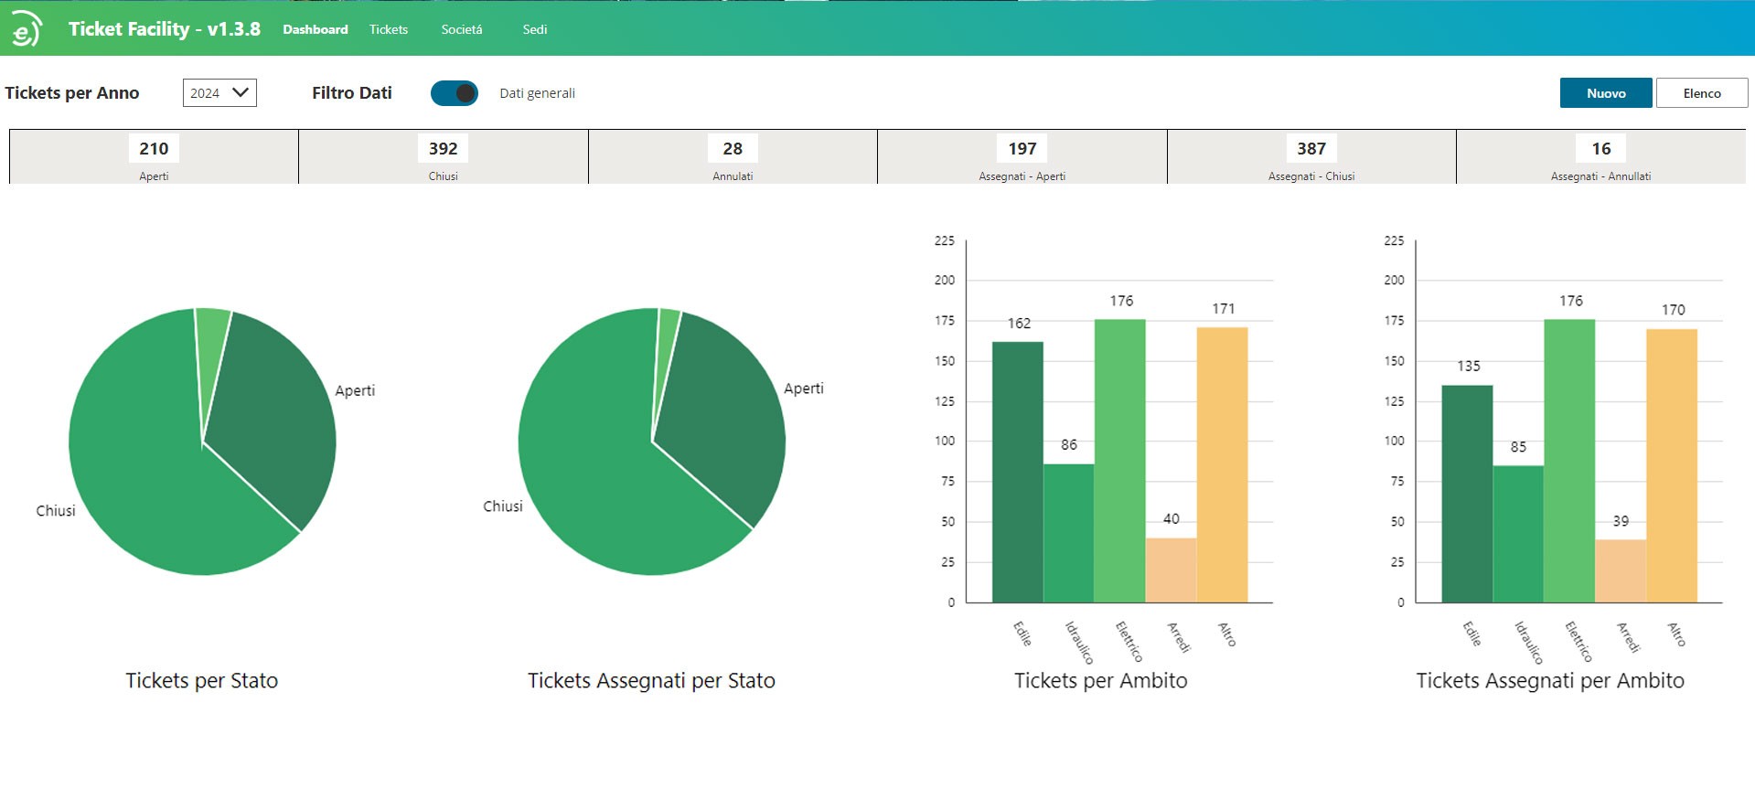Go to the Tickets menu
The width and height of the screenshot is (1755, 788).
[389, 29]
